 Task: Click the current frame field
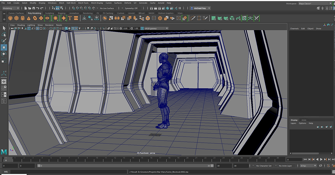(294, 160)
